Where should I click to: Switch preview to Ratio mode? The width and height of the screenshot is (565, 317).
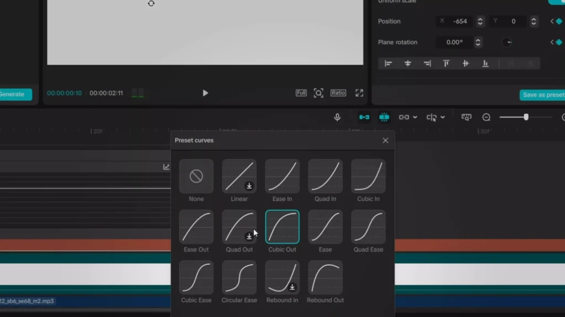pos(338,93)
